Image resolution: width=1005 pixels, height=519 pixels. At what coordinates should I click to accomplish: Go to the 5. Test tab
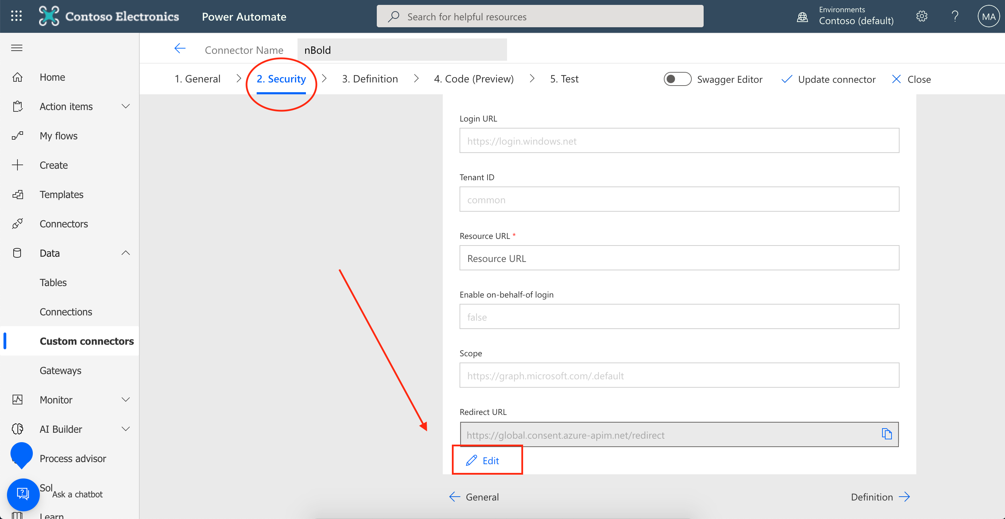[564, 79]
